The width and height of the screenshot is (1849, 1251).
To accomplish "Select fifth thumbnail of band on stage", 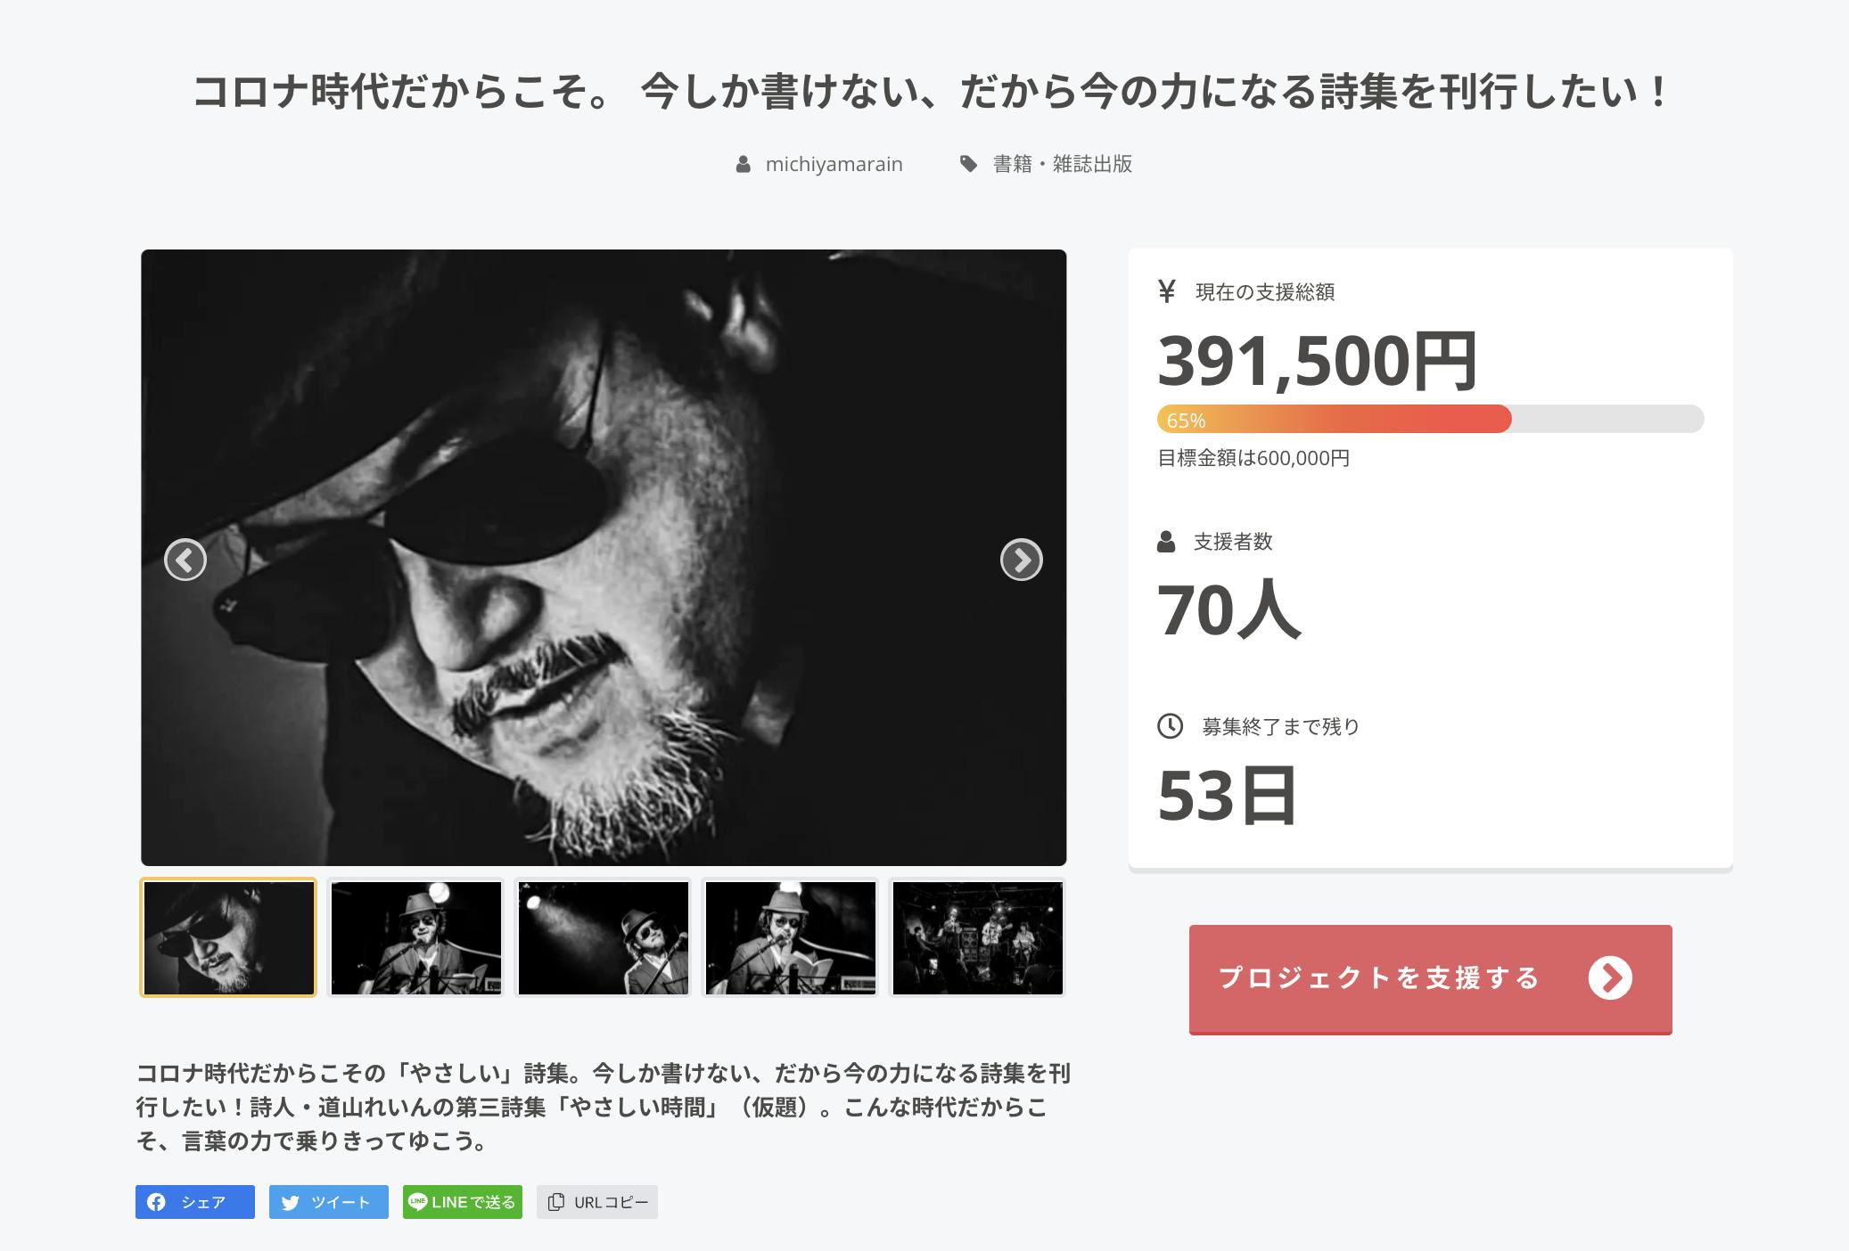I will click(977, 937).
